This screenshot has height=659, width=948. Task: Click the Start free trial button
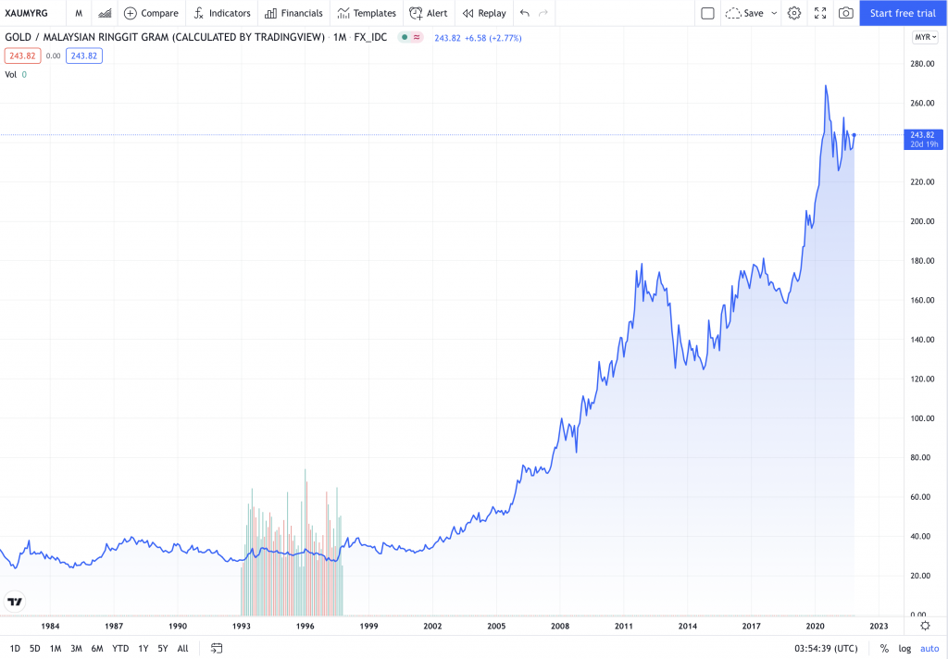coord(903,13)
